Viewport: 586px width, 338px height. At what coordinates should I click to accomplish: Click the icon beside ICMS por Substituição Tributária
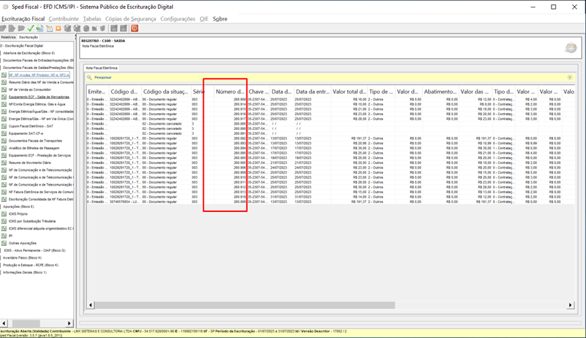click(x=4, y=221)
